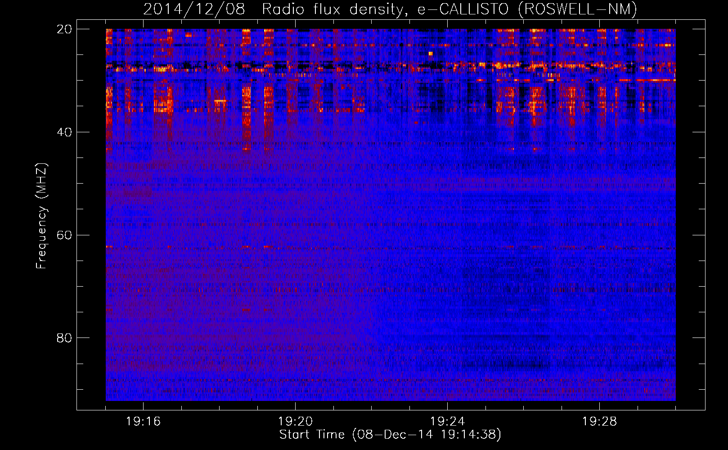Click the radio spectrogram image area
This screenshot has height=450, width=728.
click(391, 215)
